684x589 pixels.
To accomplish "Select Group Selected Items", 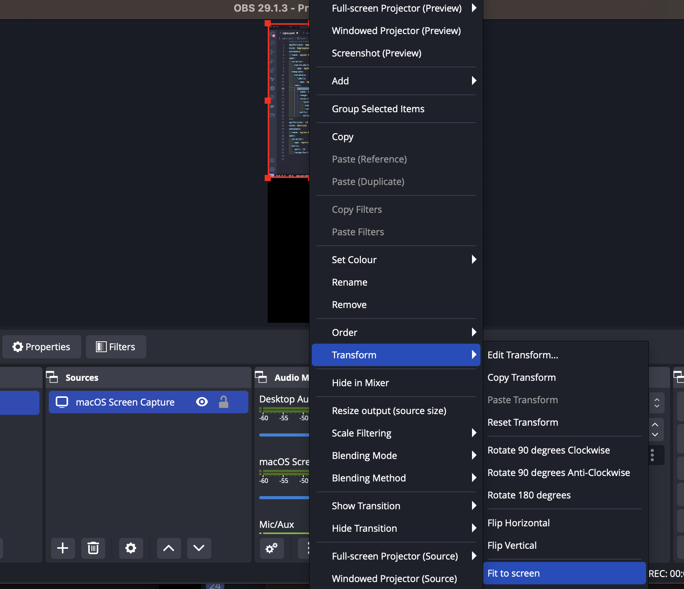I will 396,109.
